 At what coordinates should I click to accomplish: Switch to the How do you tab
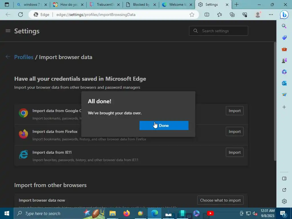click(x=68, y=5)
